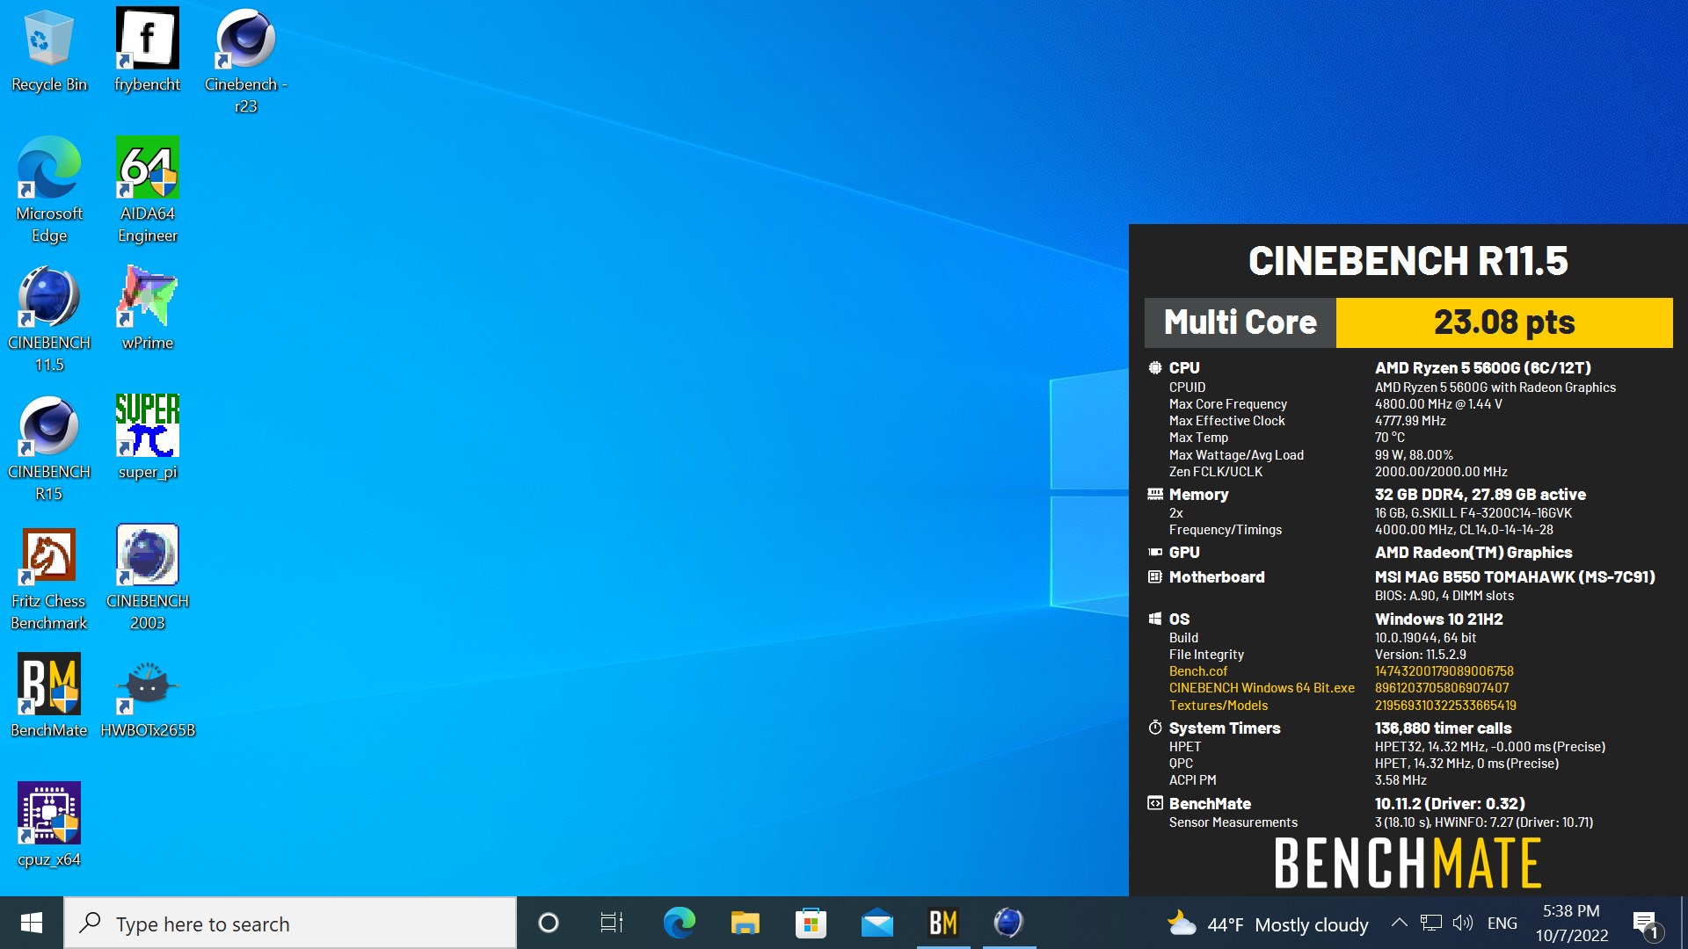Click the Multi Core label

[x=1241, y=322]
